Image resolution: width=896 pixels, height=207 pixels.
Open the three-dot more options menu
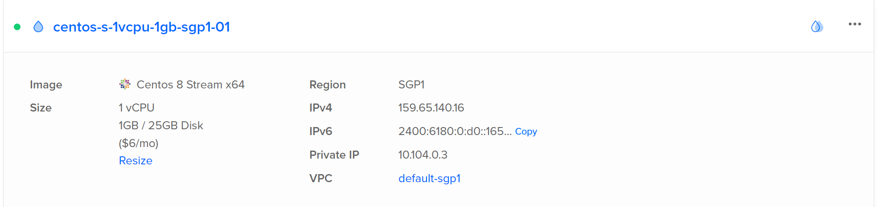tap(855, 24)
